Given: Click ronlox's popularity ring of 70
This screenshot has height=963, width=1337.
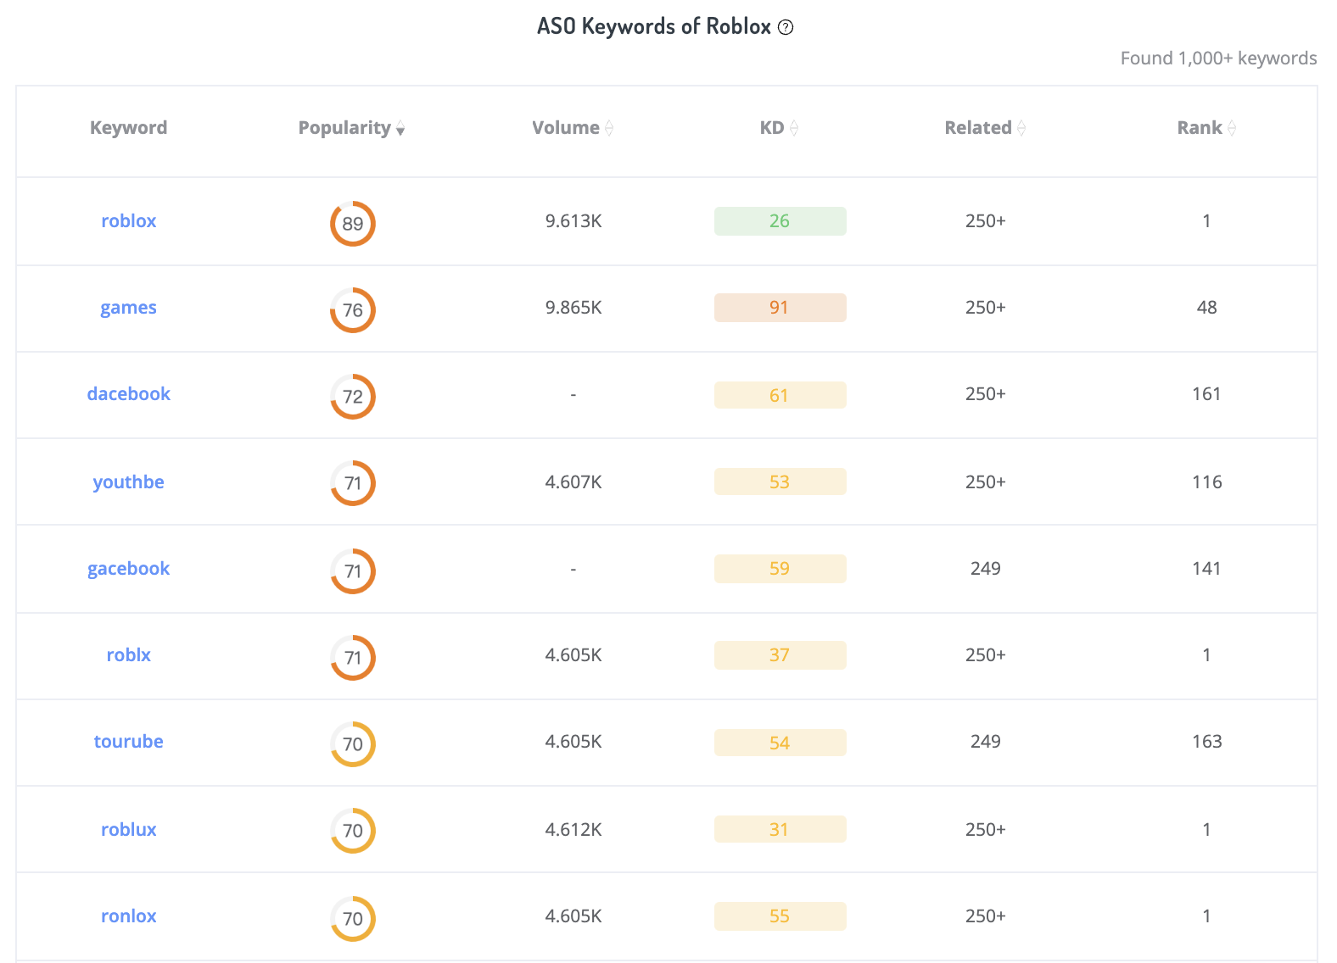Looking at the screenshot, I should (353, 919).
